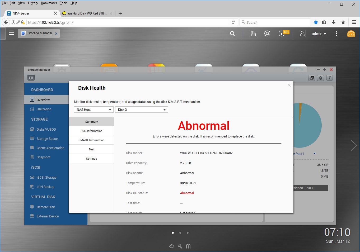The image size is (360, 252).
Task: Bookmark this page with star icon
Action: tap(316, 22)
